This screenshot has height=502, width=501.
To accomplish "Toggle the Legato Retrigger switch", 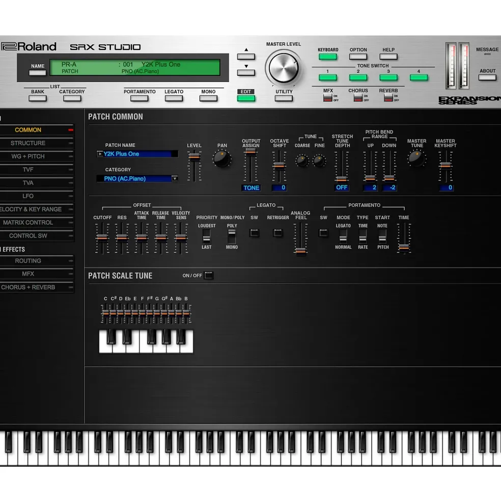I will tap(277, 233).
